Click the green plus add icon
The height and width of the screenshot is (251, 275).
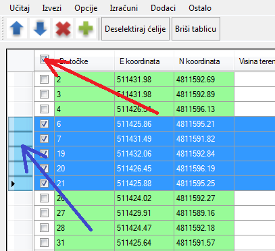[86, 28]
